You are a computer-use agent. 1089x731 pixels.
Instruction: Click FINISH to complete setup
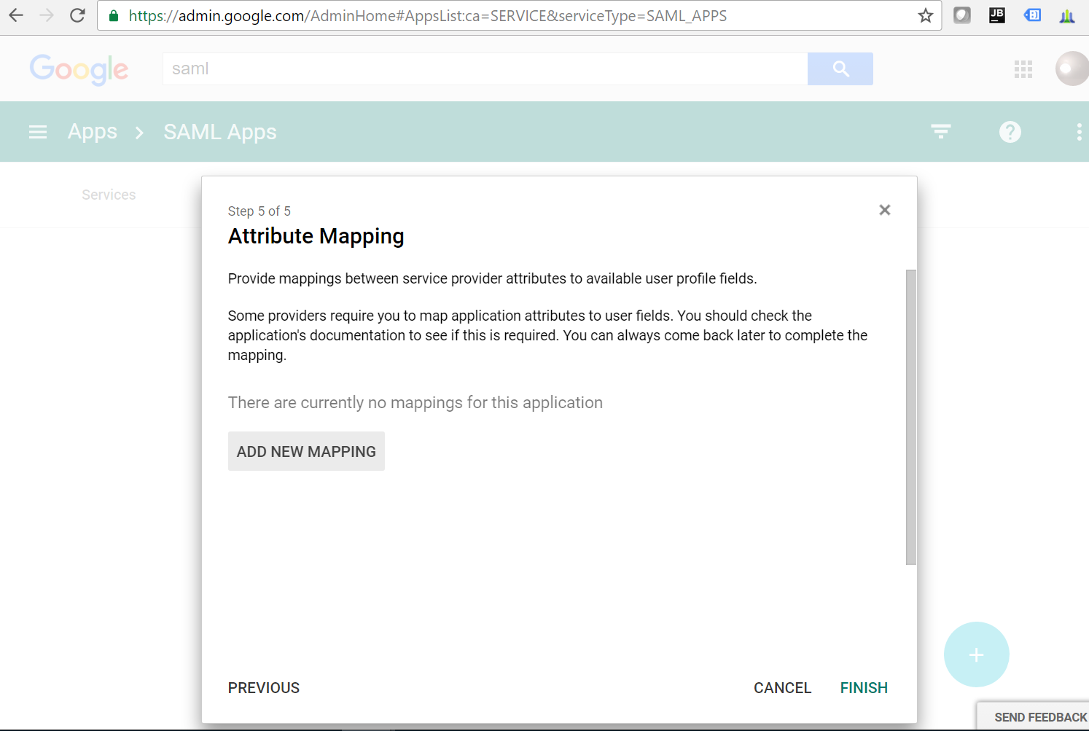pos(864,687)
